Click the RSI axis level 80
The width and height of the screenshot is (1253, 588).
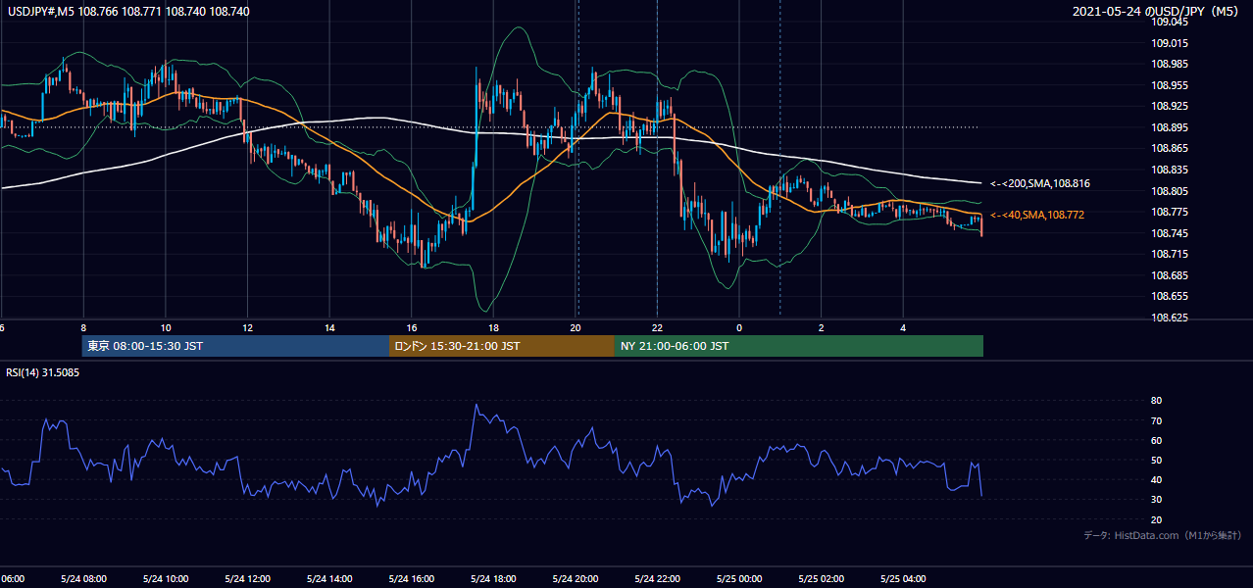[1157, 401]
